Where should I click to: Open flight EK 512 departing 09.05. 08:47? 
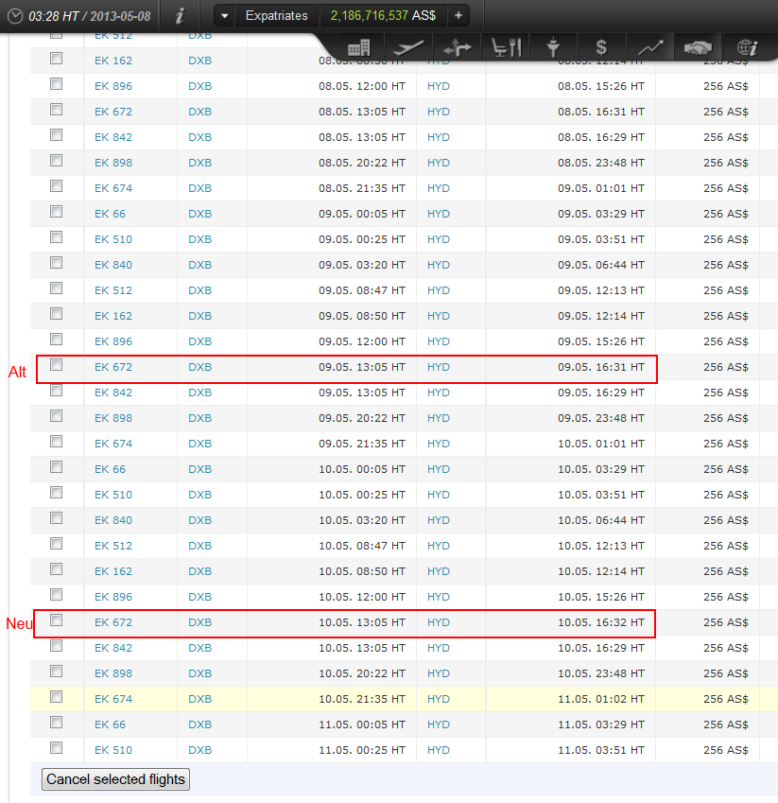click(113, 290)
